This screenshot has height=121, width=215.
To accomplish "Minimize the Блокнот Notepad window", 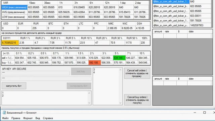I will point(195,113).
